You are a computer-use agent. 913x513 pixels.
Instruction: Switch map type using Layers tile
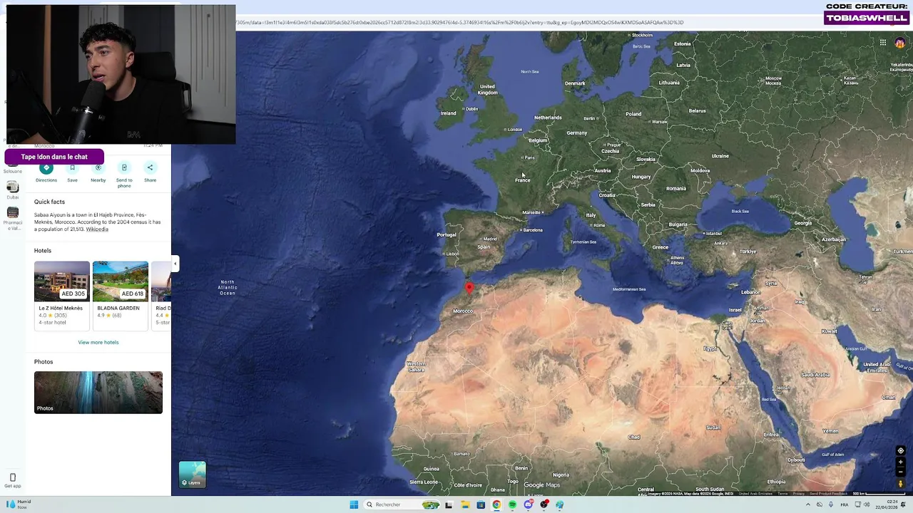[x=193, y=475]
